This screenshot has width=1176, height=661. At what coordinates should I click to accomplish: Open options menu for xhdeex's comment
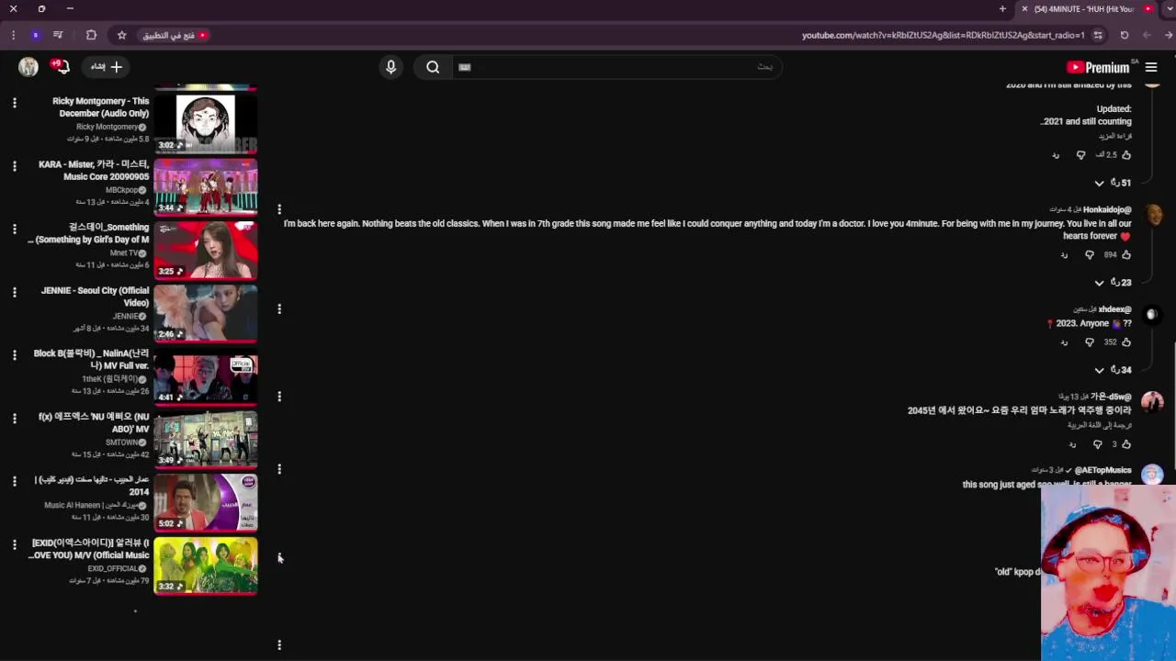pos(279,309)
